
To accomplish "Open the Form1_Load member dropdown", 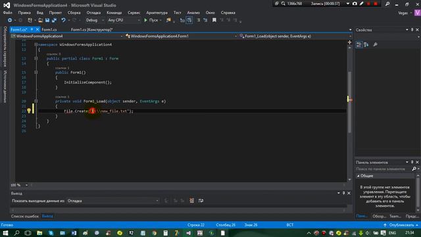I will (295, 36).
